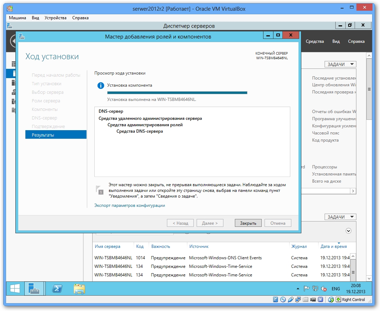Show hidden tray icons arrow
The image size is (380, 311).
pos(298,289)
